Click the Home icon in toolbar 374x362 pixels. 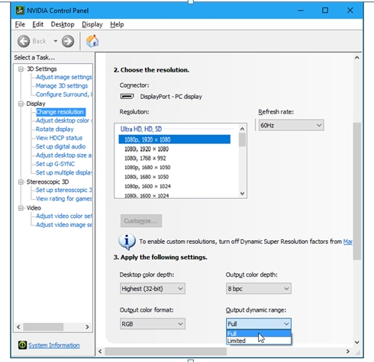tap(92, 41)
